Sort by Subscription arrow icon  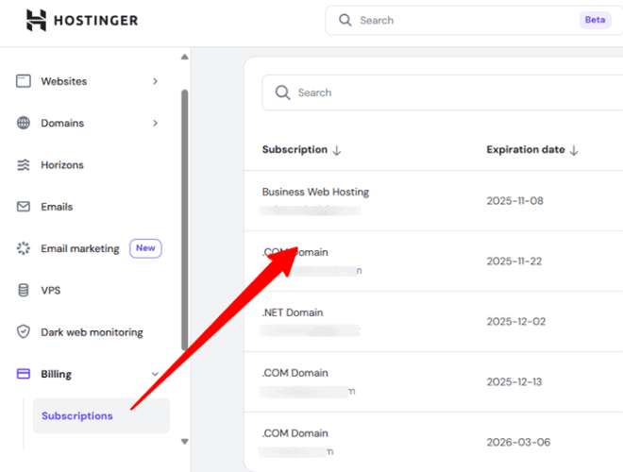337,151
